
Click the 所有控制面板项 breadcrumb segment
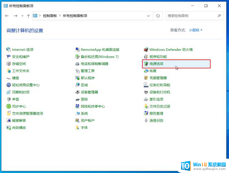click(75, 16)
